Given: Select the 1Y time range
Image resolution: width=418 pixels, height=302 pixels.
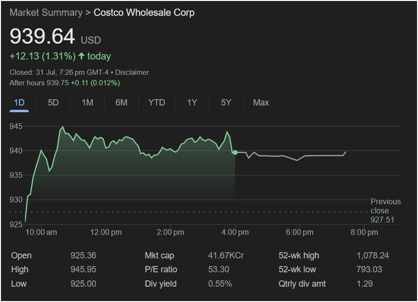Looking at the screenshot, I should 192,103.
